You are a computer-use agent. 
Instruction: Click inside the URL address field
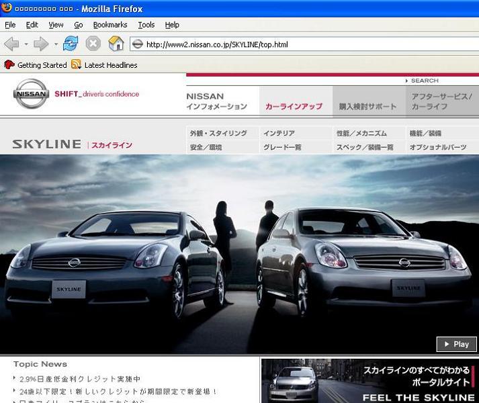302,45
